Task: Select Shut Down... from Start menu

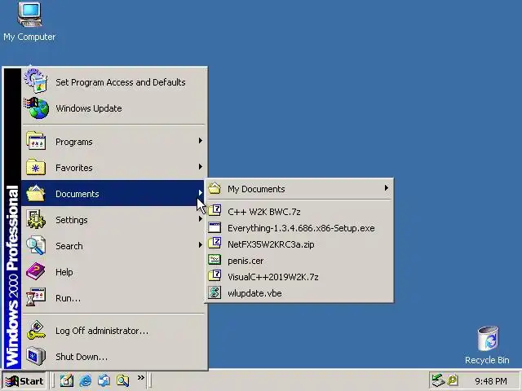Action: pyautogui.click(x=113, y=356)
